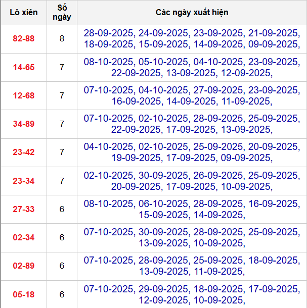Viewport: 307px width, 308px height.
Task: Select date 29-09-2025 in the 05-18 row
Action: (x=163, y=289)
